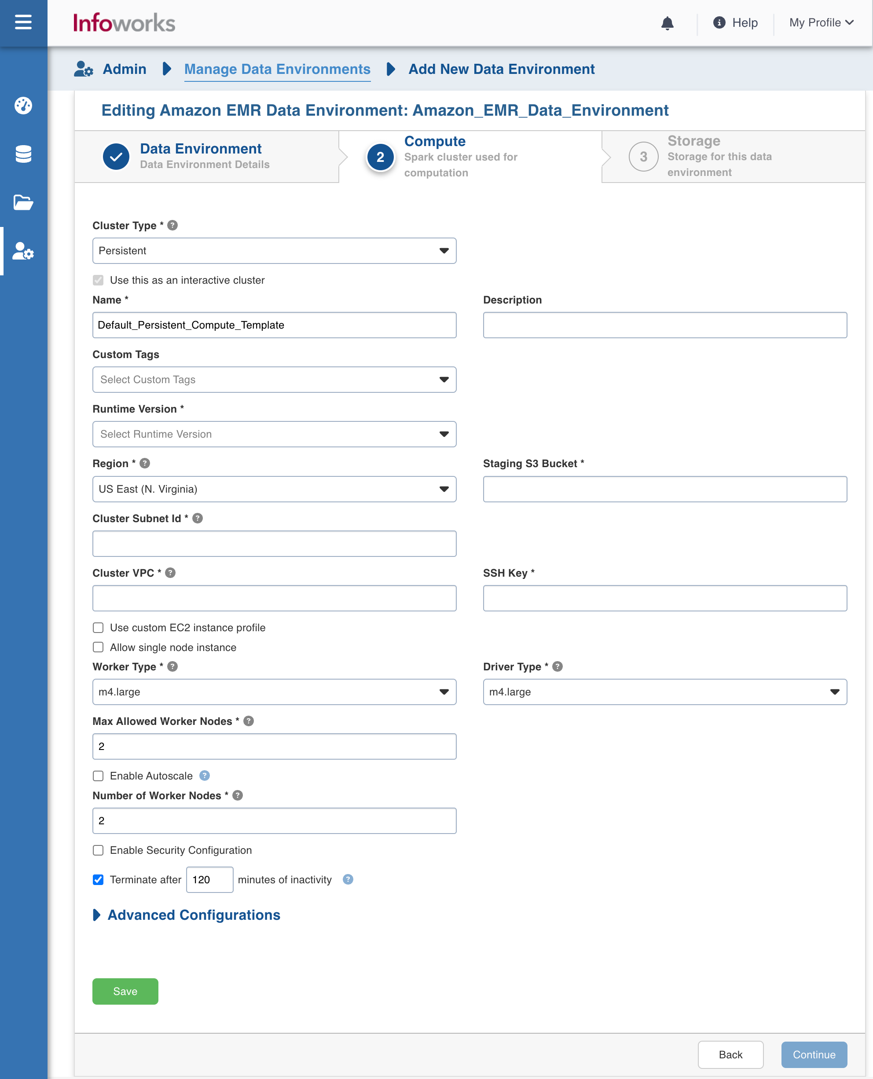Open the Select Runtime Version dropdown
The image size is (873, 1079).
point(274,434)
